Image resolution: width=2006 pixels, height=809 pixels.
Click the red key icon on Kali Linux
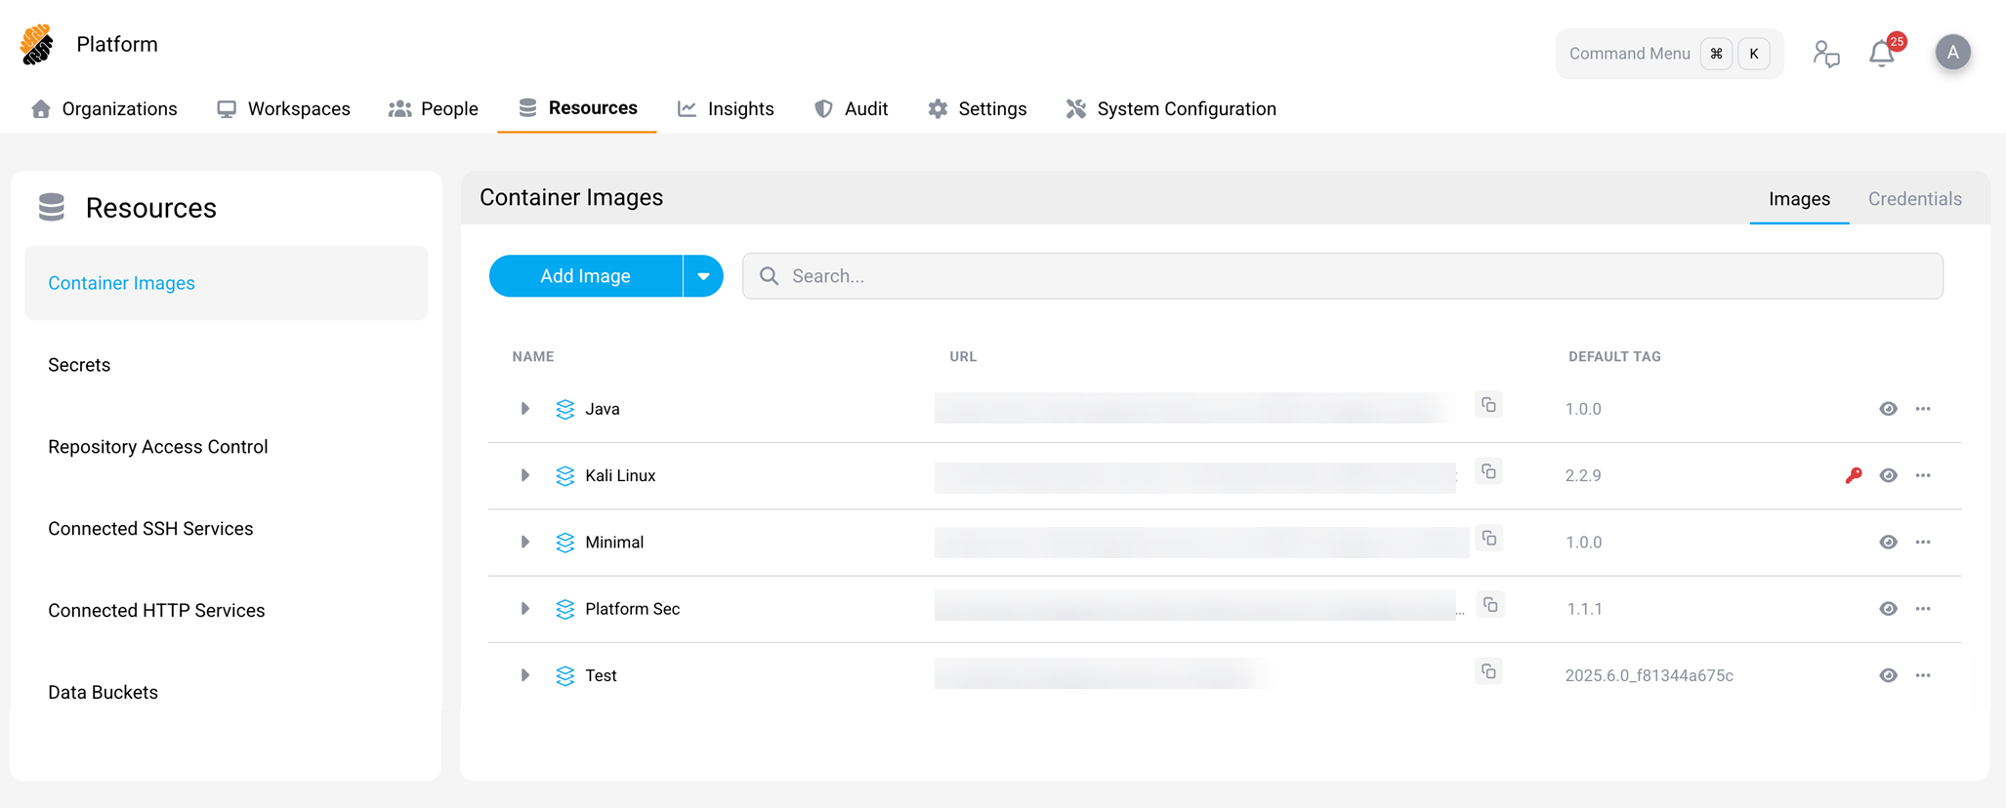(x=1853, y=475)
